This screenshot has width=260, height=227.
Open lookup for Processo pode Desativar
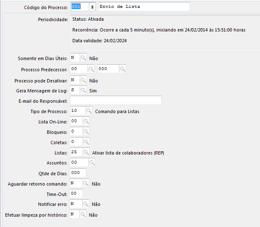83,80
